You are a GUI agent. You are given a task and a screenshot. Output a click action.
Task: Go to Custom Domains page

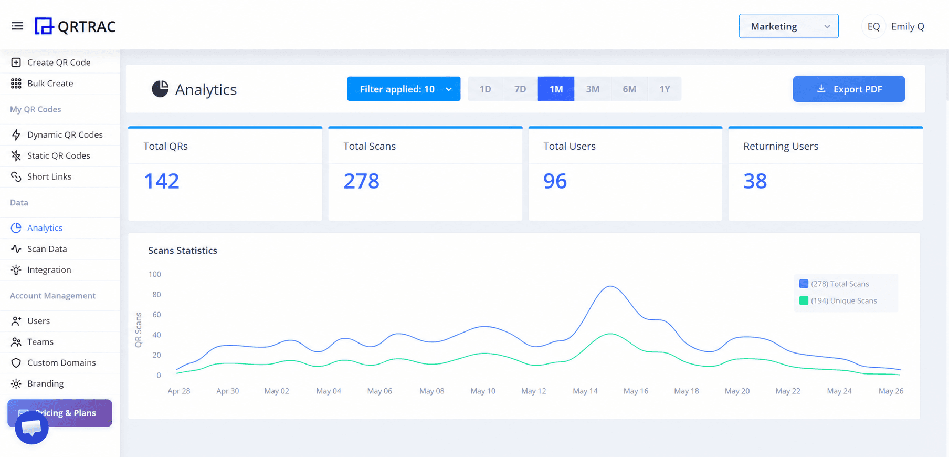pyautogui.click(x=60, y=363)
